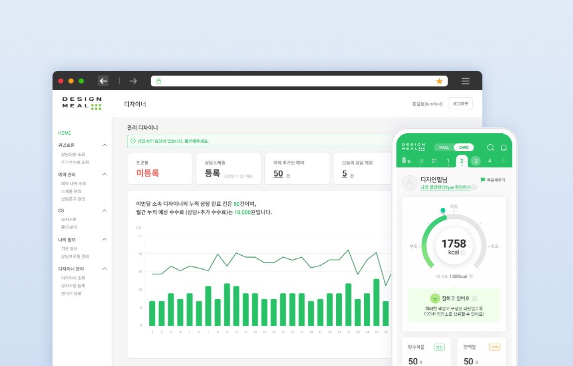Click the browser address bar field
The height and width of the screenshot is (366, 573).
[299, 81]
